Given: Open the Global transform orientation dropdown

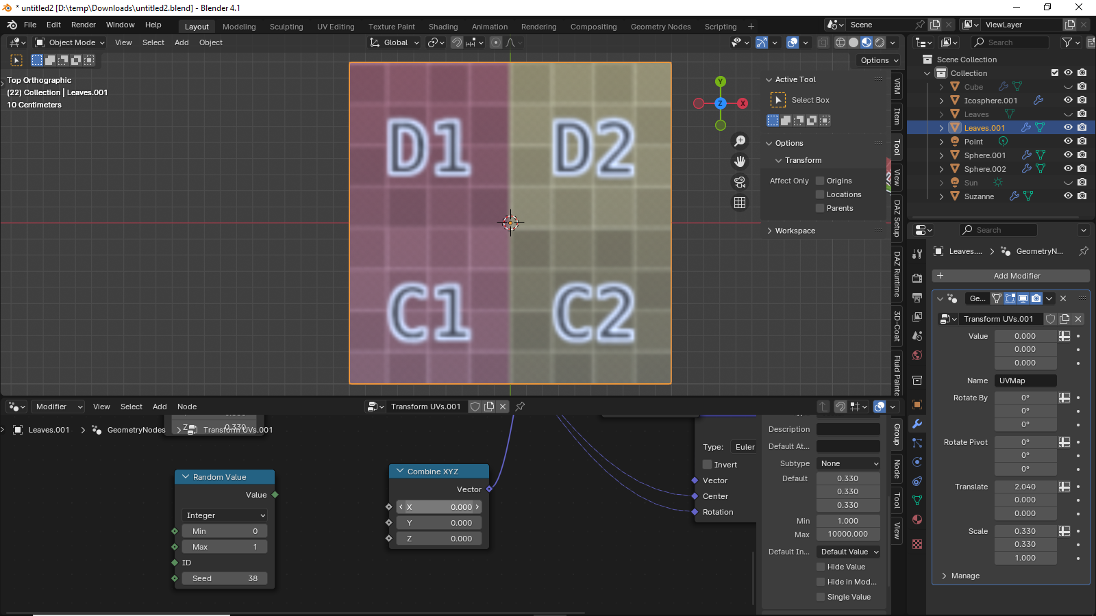Looking at the screenshot, I should [x=395, y=42].
